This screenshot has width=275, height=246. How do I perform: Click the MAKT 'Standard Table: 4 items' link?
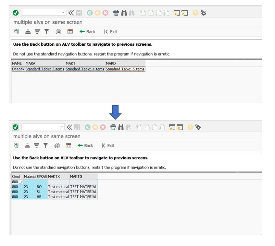tap(85, 69)
